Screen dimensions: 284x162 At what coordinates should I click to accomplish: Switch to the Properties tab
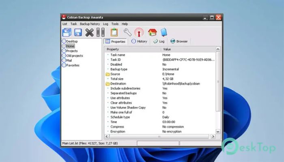(115, 41)
